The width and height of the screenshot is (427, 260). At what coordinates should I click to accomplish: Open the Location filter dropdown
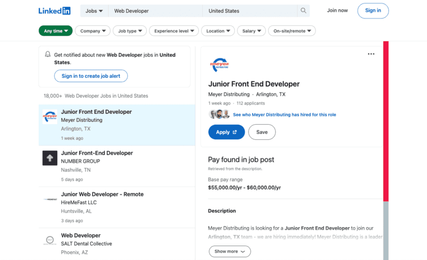click(x=218, y=31)
